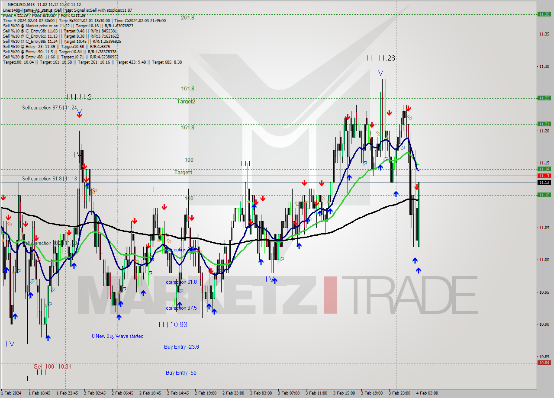Click the 'I I I 11.2' wave label
Screen dimensions: 554x398
79,97
